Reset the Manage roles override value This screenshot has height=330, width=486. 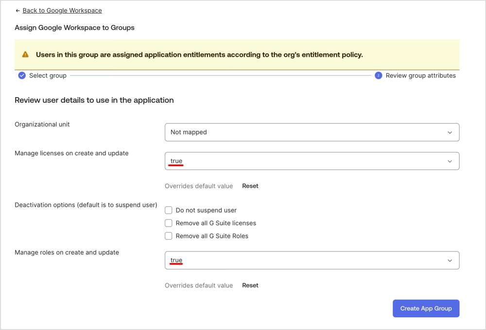(250, 285)
